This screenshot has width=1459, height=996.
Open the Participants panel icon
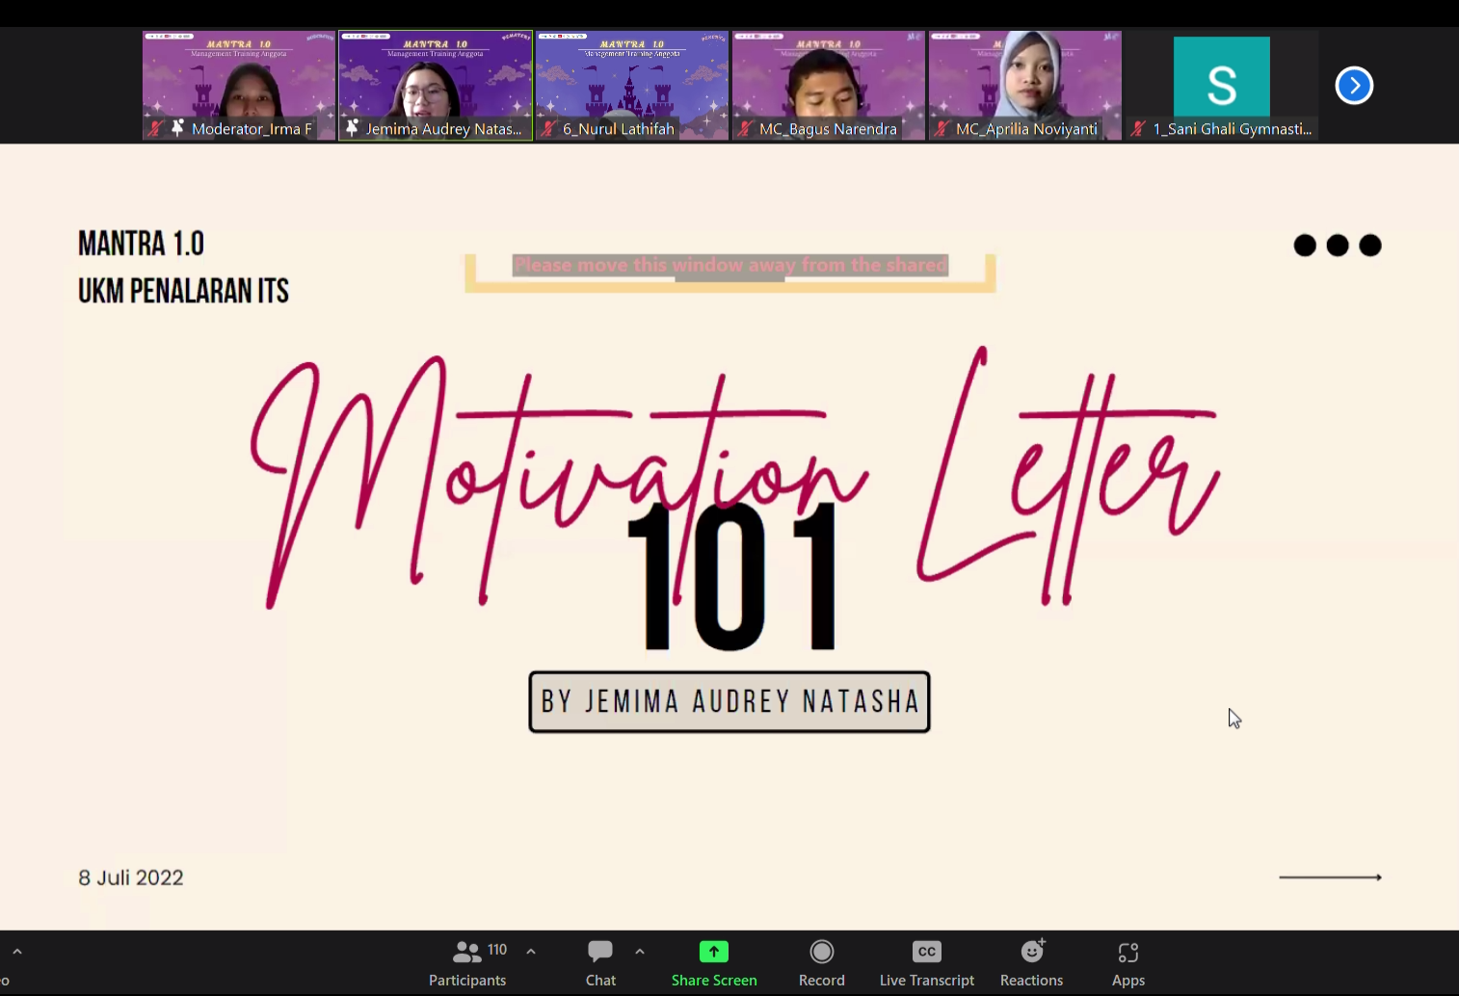467,952
